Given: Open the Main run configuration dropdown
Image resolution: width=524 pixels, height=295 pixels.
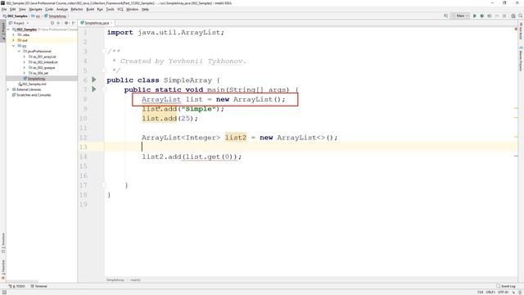Looking at the screenshot, I should click(460, 16).
